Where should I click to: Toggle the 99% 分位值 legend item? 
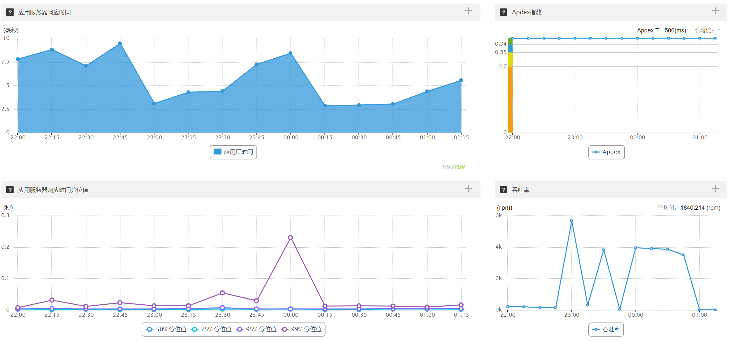[301, 329]
